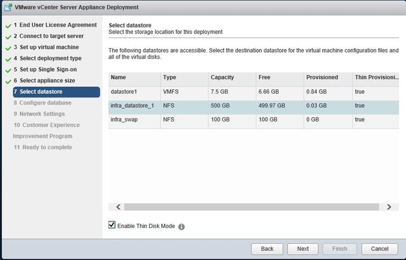Select step 7 Select datastore
This screenshot has height=260, width=406.
56,92
